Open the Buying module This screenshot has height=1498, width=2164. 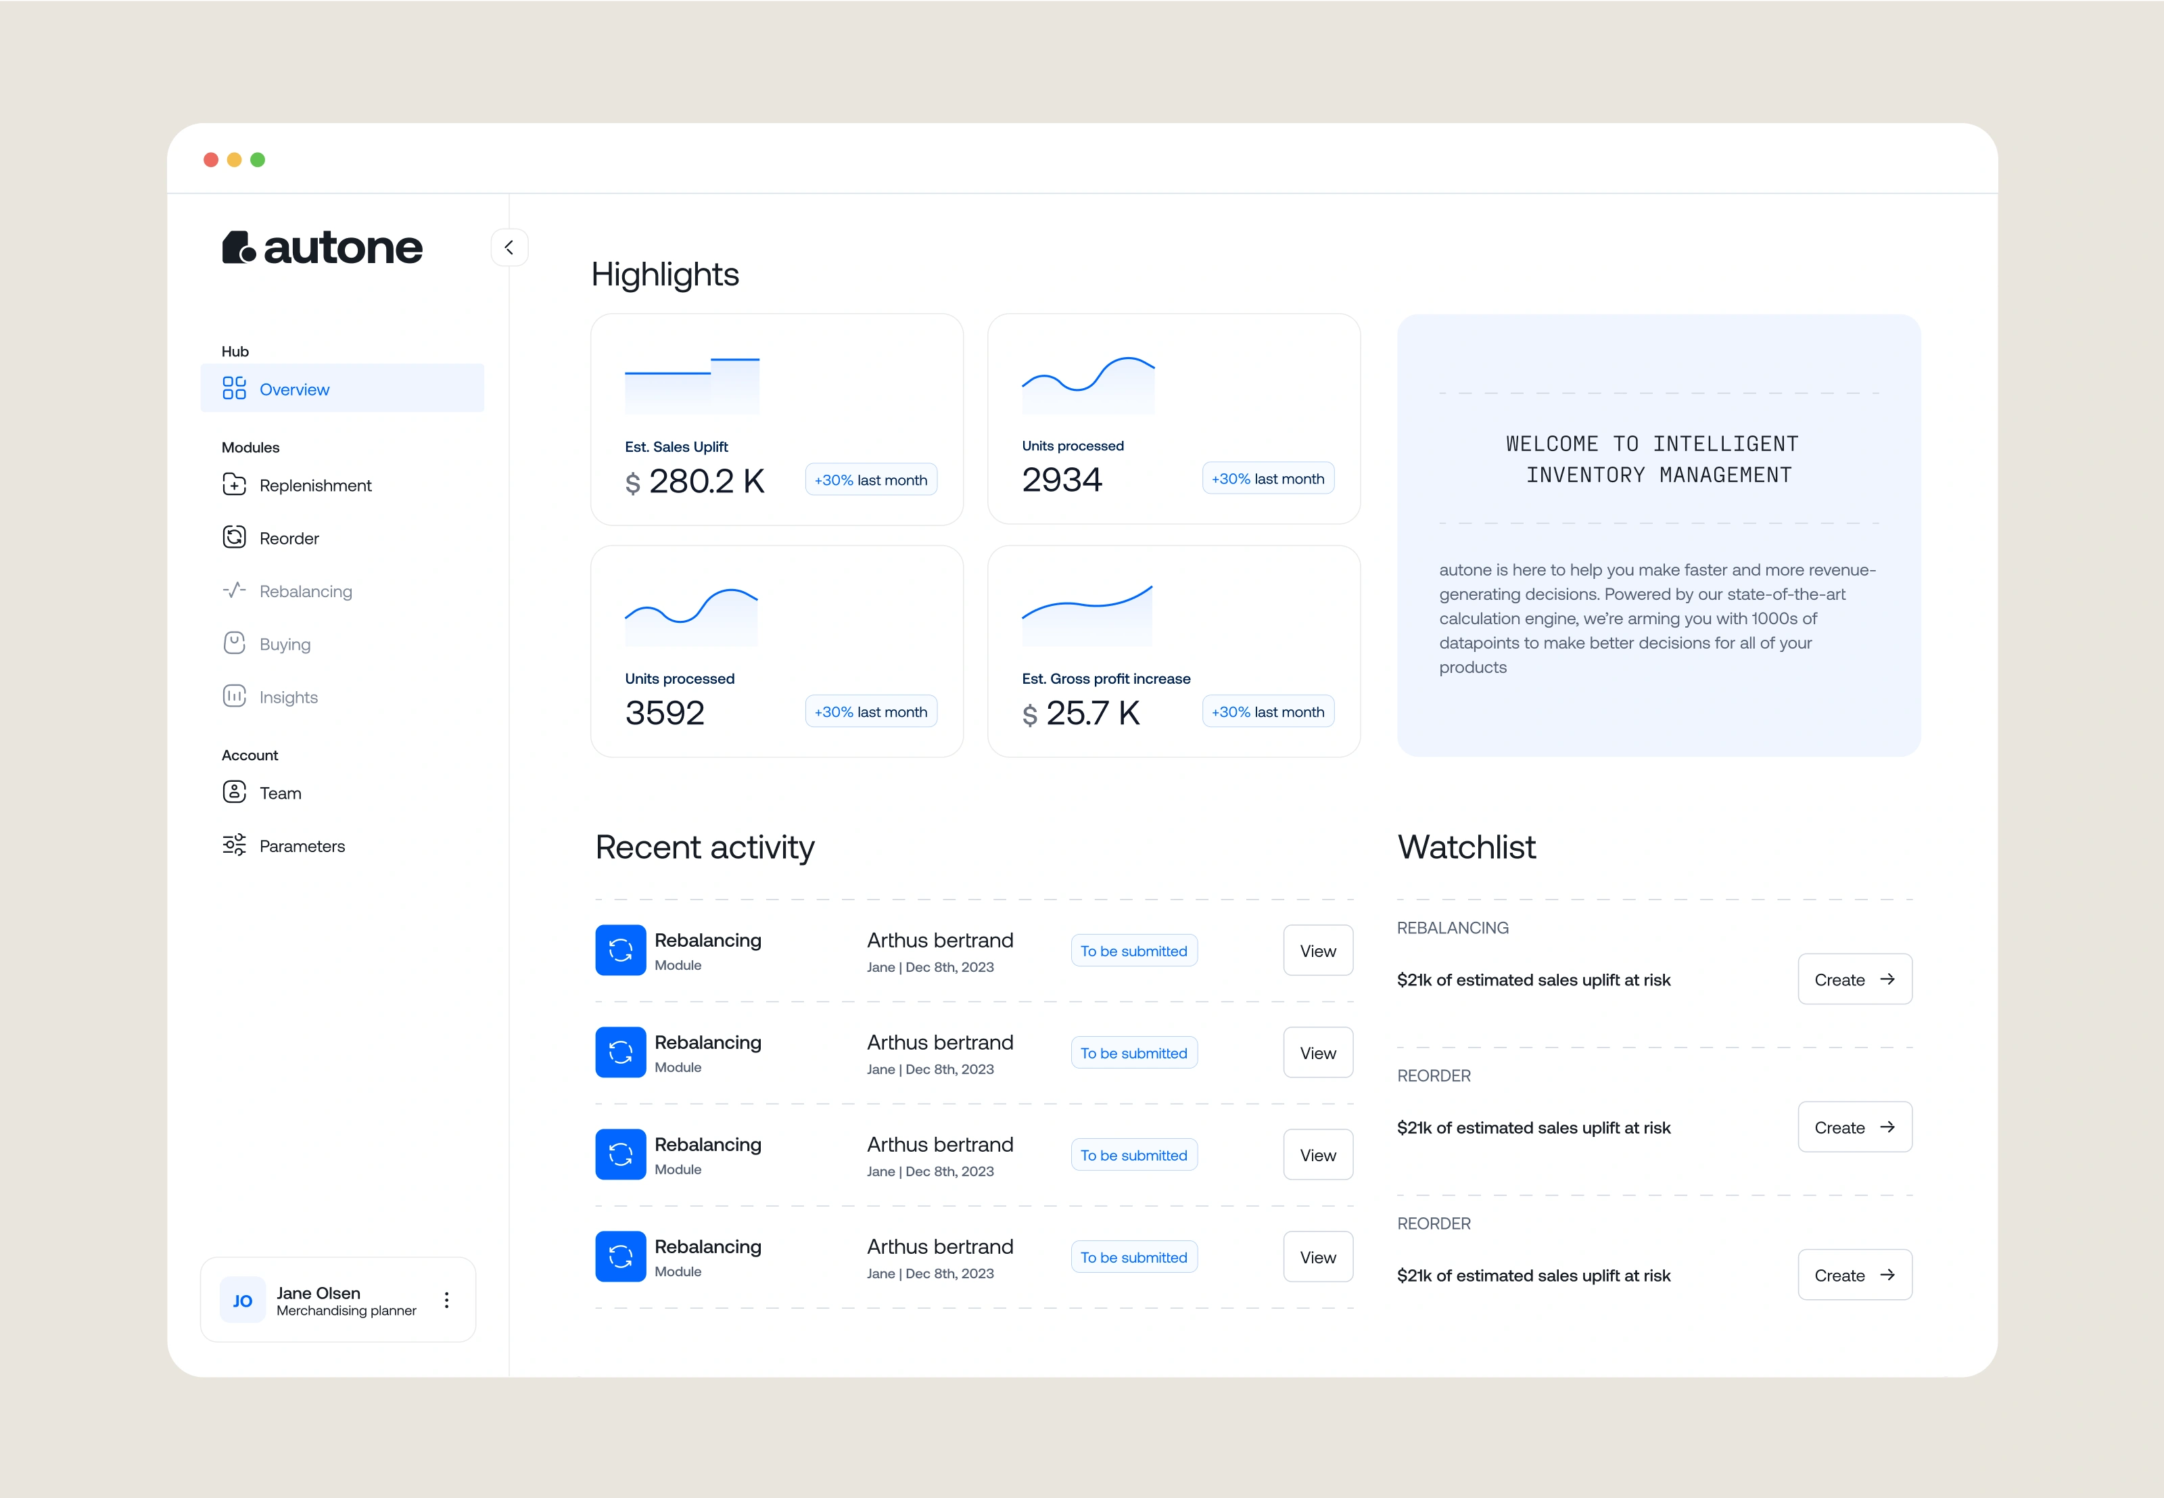click(x=285, y=644)
